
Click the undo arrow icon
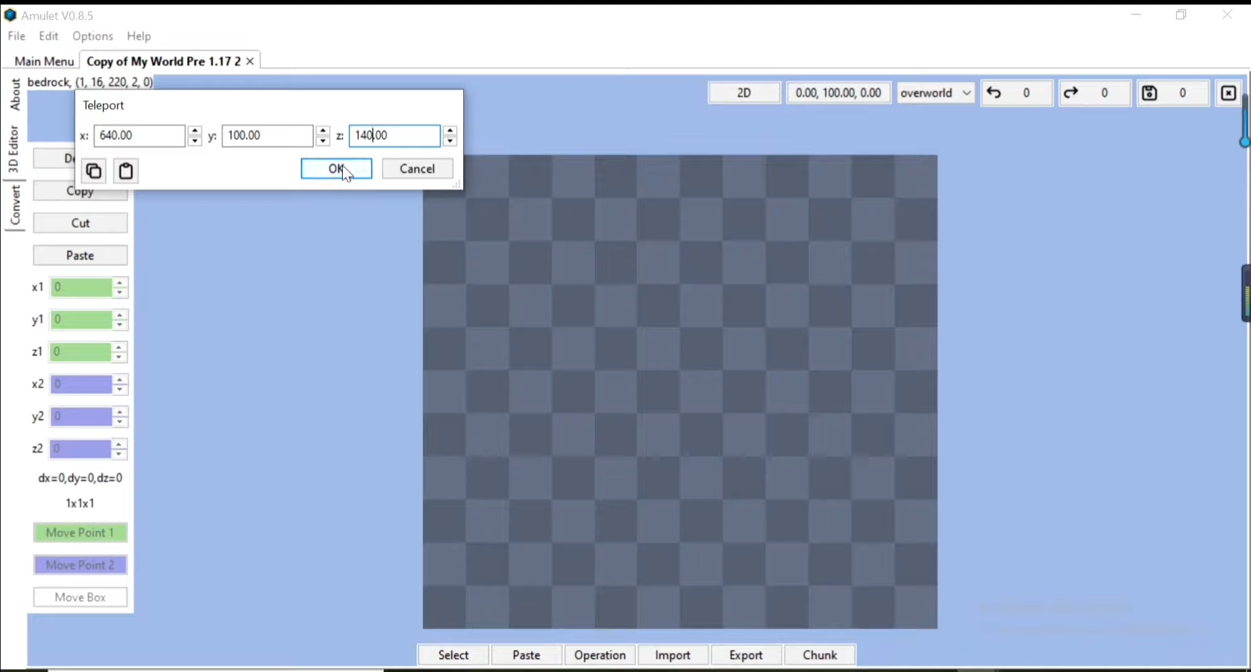click(x=994, y=93)
